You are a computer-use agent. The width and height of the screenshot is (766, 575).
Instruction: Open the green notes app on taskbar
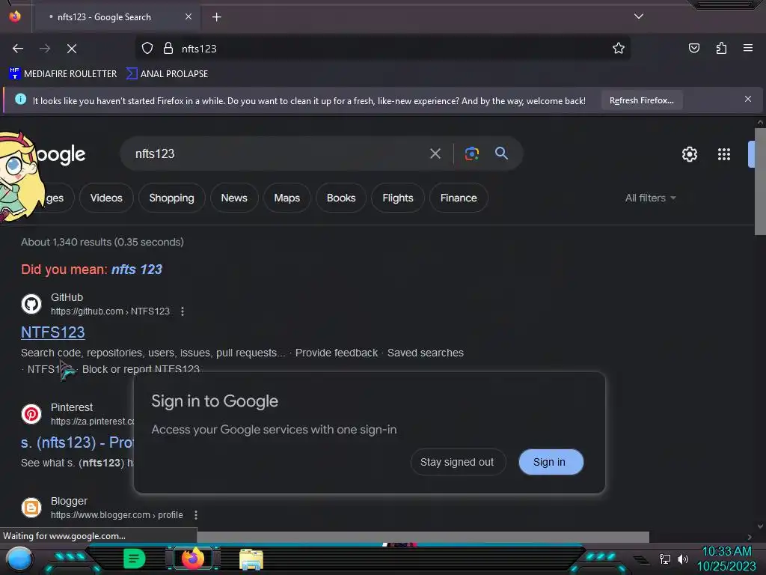point(134,559)
